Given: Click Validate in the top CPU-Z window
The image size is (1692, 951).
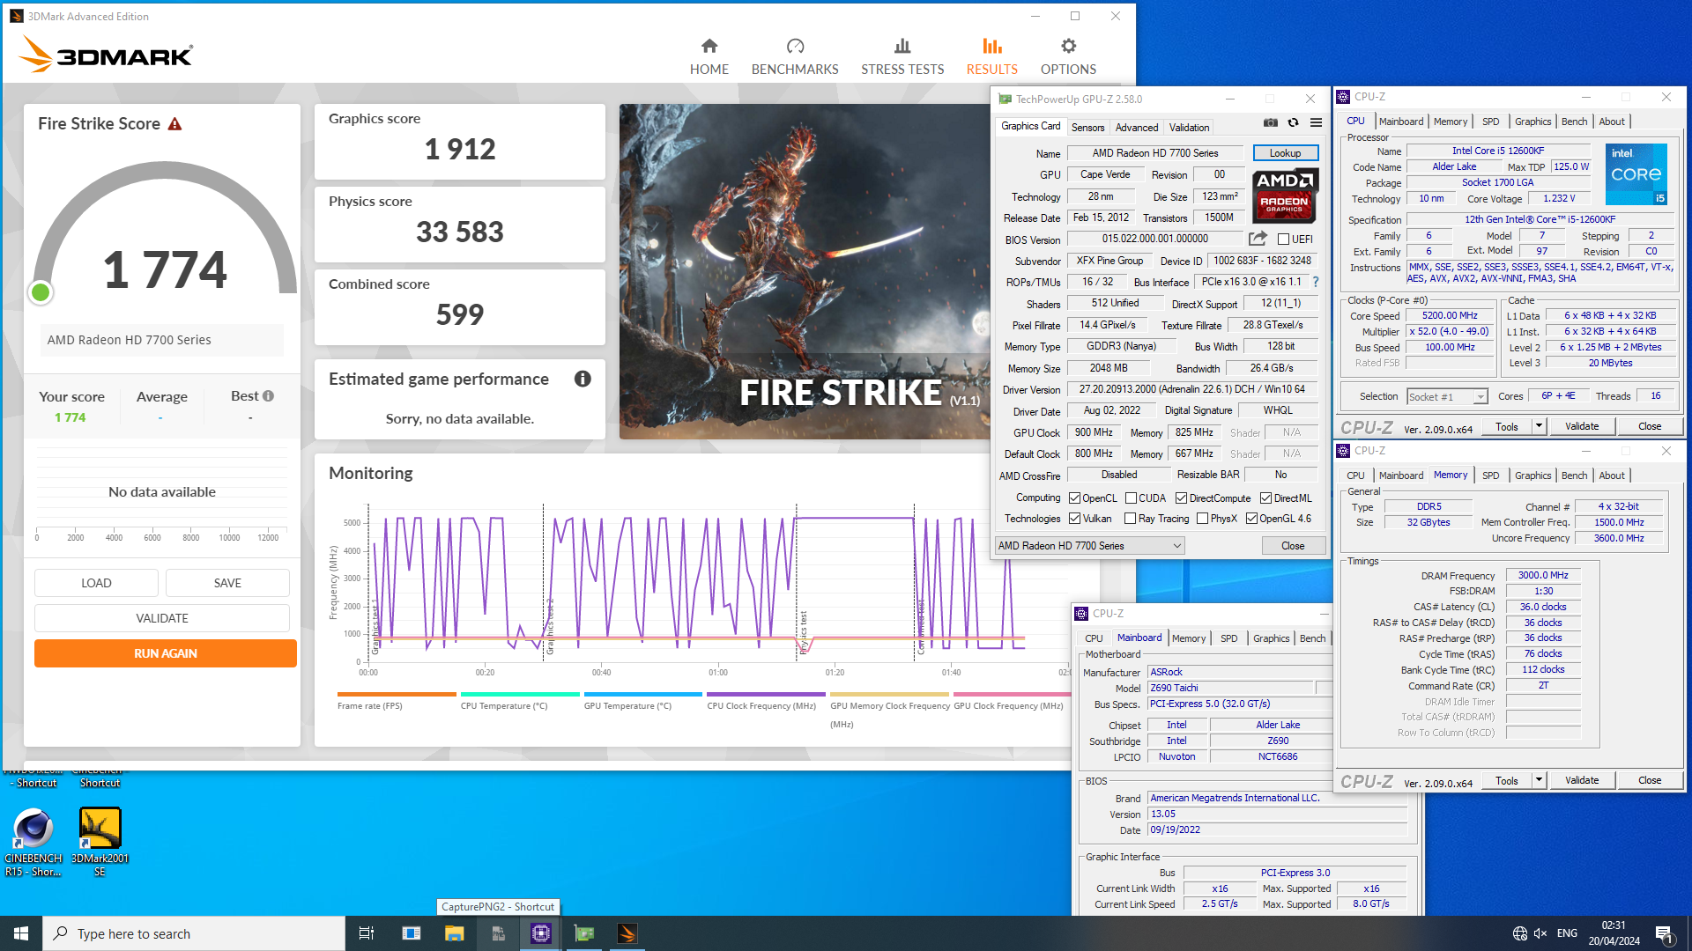Looking at the screenshot, I should (x=1581, y=426).
